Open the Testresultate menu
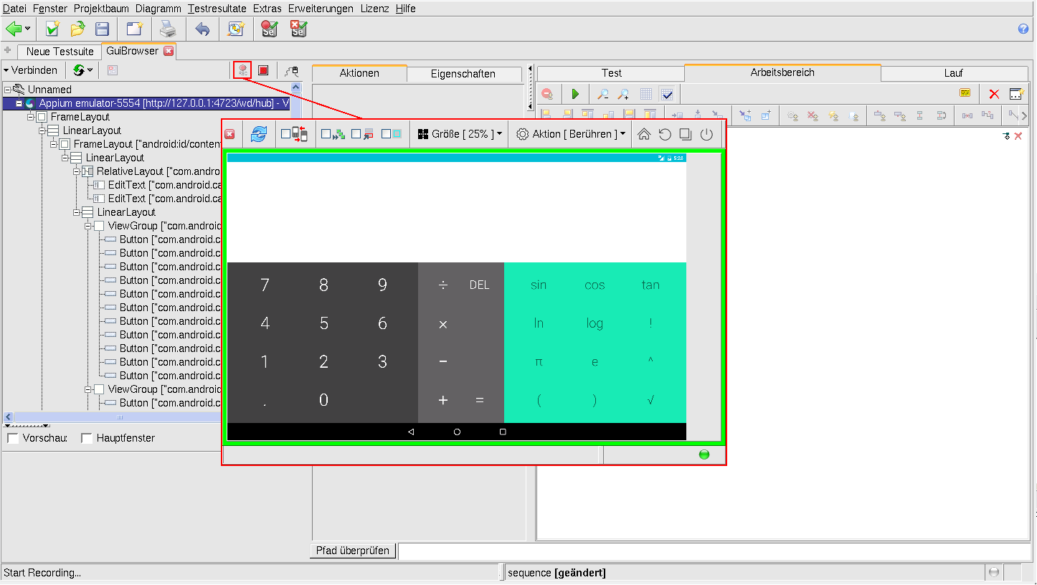Viewport: 1037px width, 585px height. [x=217, y=9]
